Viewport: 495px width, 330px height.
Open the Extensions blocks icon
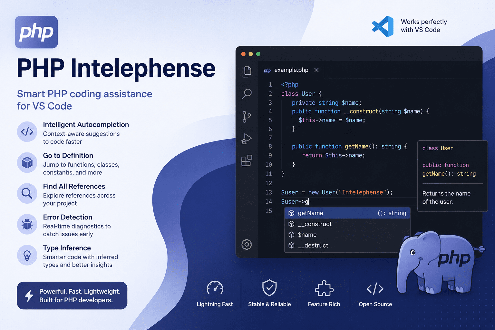247,160
